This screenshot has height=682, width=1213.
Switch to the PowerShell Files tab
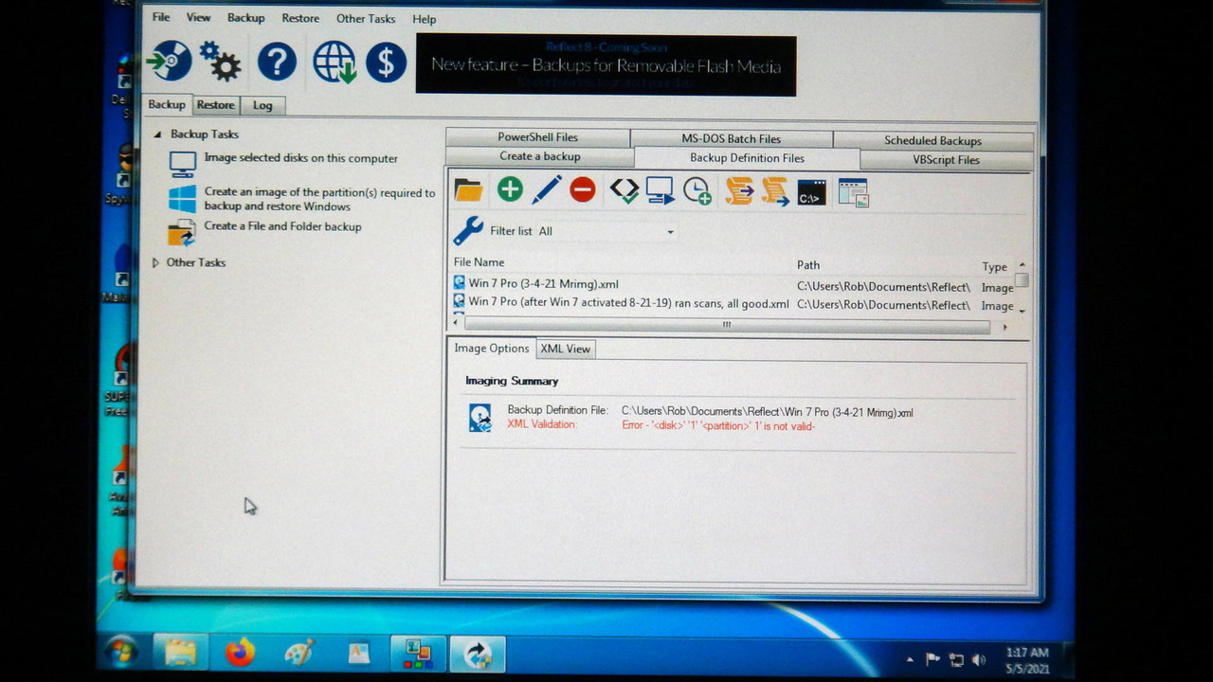point(538,137)
